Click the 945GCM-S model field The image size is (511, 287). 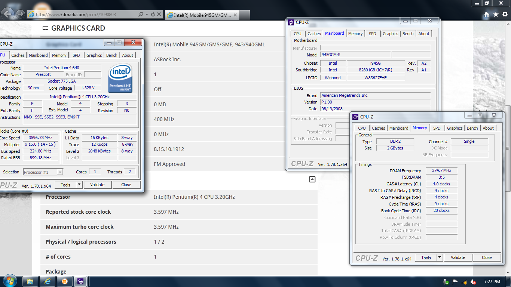[x=355, y=55]
